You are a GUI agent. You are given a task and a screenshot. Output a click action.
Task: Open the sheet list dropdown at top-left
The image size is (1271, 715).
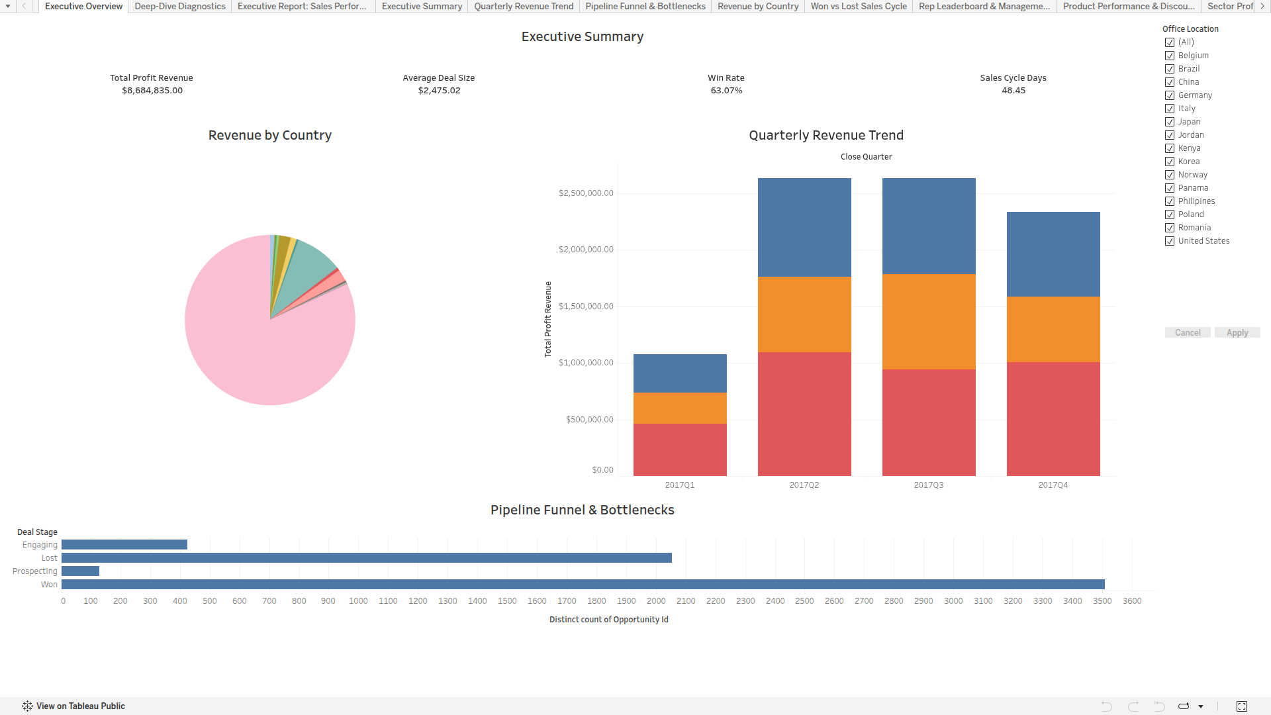click(8, 6)
